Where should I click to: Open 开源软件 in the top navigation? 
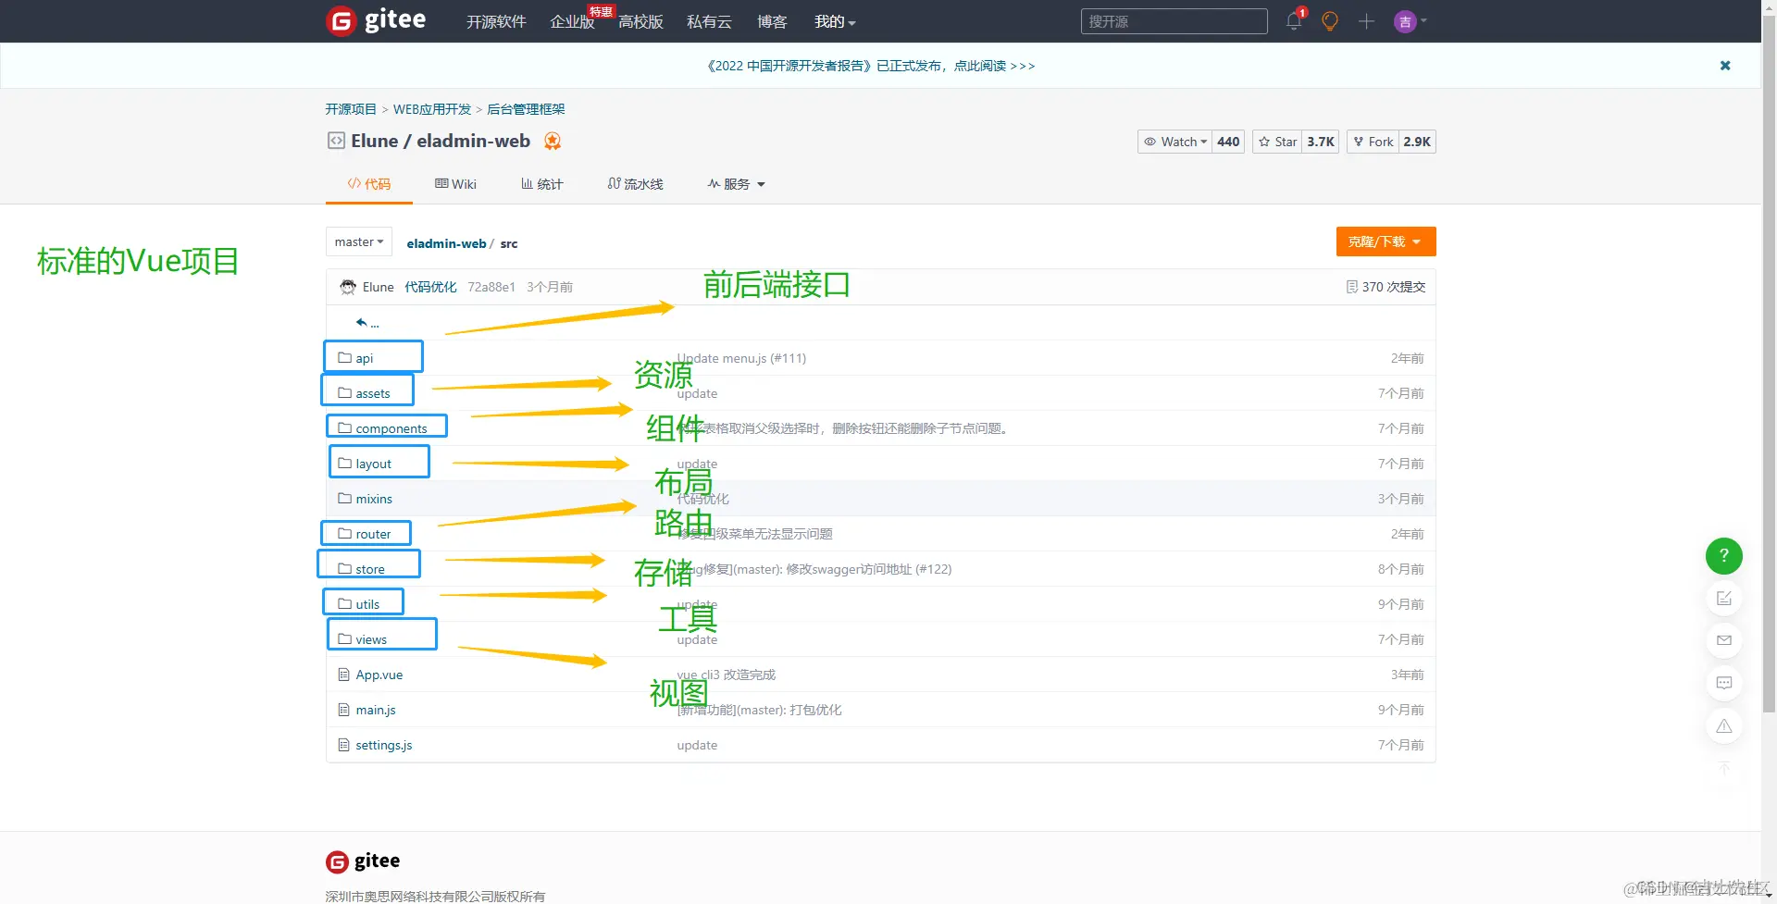pyautogui.click(x=496, y=21)
